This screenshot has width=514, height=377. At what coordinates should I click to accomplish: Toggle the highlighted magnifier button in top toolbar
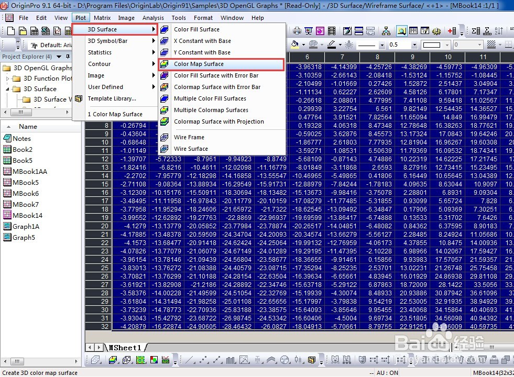(x=401, y=31)
